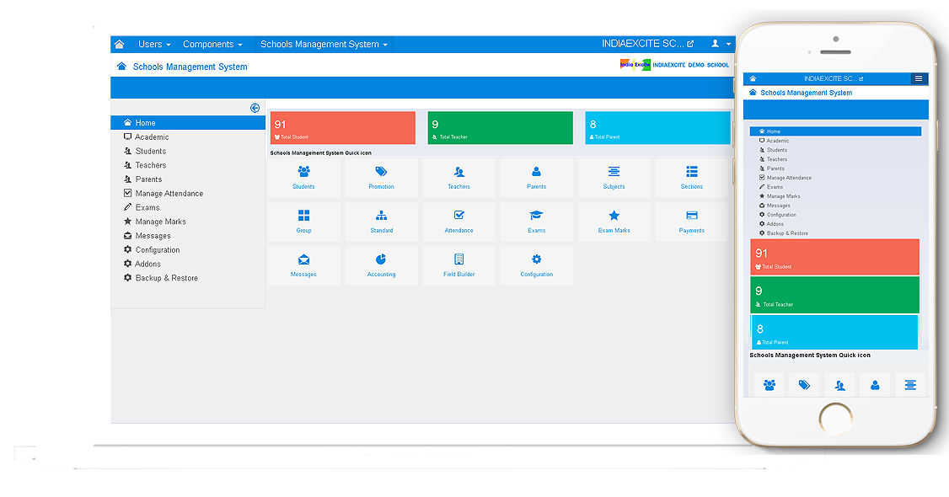Open the Promotion tag icon tile
949x497 pixels.
(x=381, y=178)
